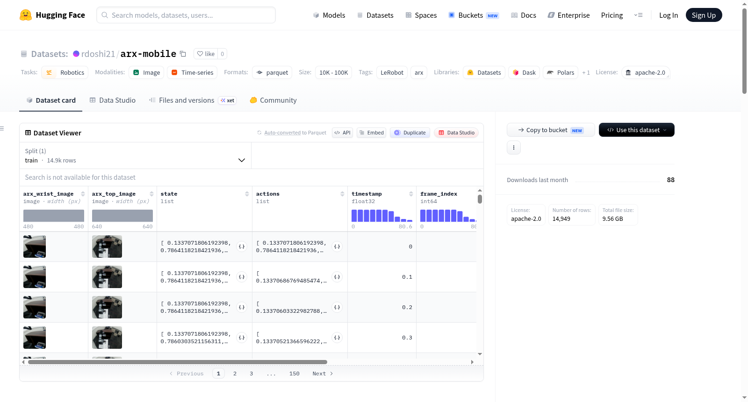This screenshot has width=748, height=402.
Task: Expand the actions cell in the timestamp 0.2 row
Action: coord(337,307)
